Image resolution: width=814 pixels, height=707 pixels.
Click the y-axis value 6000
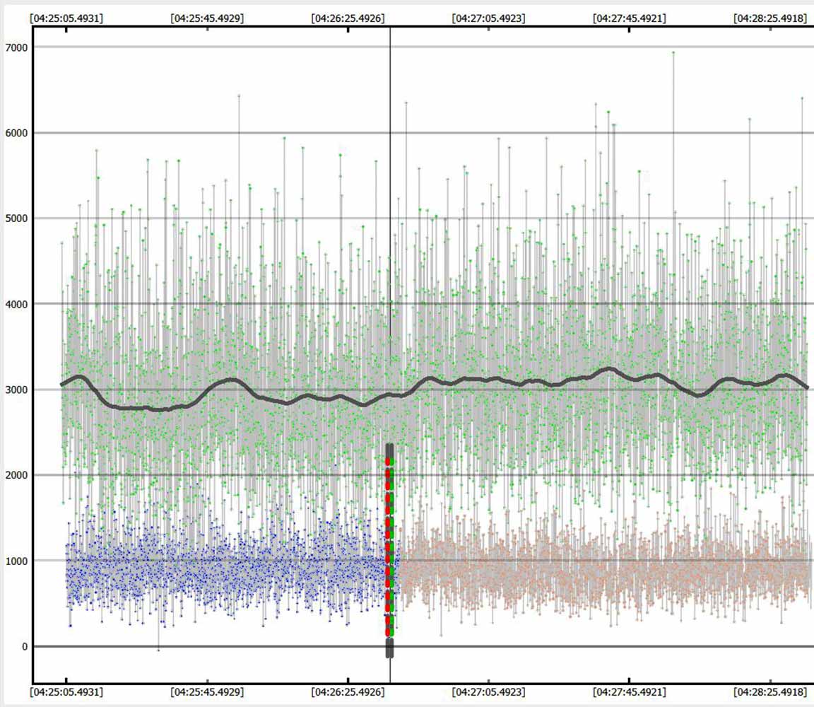[x=16, y=133]
